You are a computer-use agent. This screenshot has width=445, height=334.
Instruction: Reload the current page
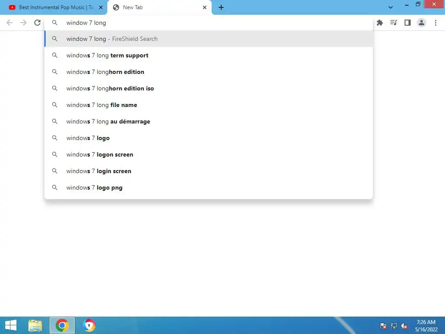37,23
